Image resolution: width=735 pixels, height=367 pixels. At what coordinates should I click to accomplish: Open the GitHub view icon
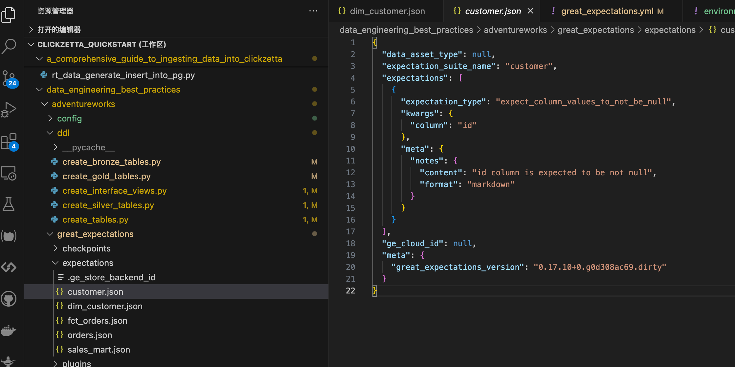[x=9, y=299]
